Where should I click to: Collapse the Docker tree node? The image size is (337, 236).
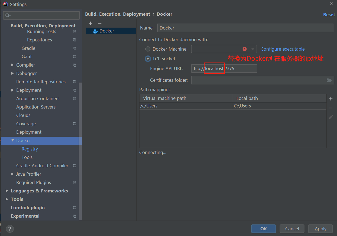tap(12, 140)
